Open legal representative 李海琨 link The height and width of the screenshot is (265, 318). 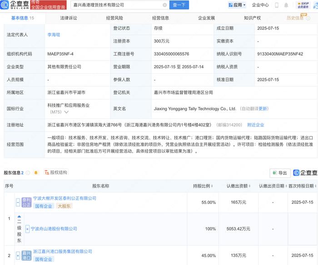54,35
